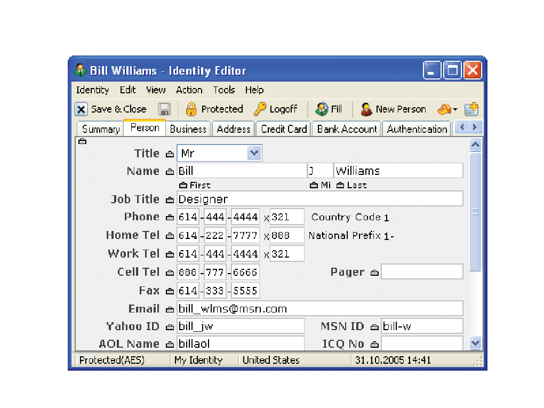Screen dimensions: 544x408
Task: Open the Identity menu
Action: coord(93,90)
